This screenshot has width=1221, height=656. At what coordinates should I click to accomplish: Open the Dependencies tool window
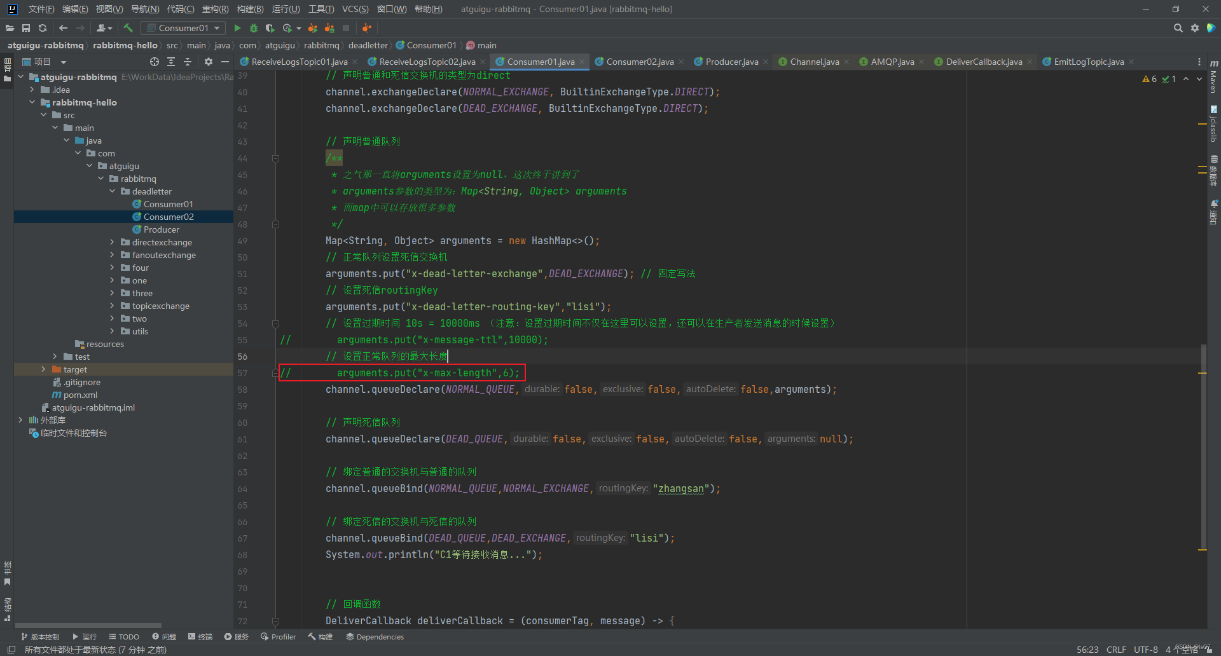375,636
